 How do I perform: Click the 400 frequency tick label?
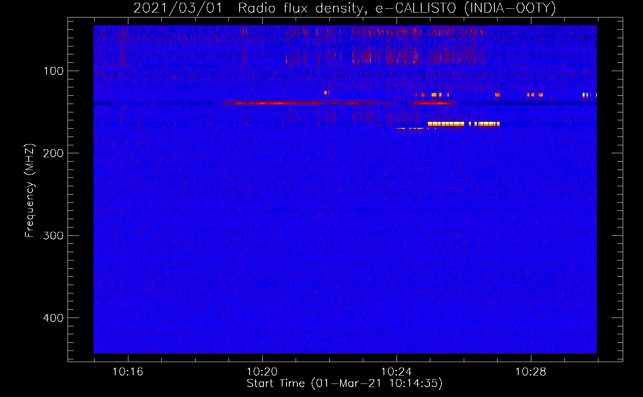click(53, 318)
